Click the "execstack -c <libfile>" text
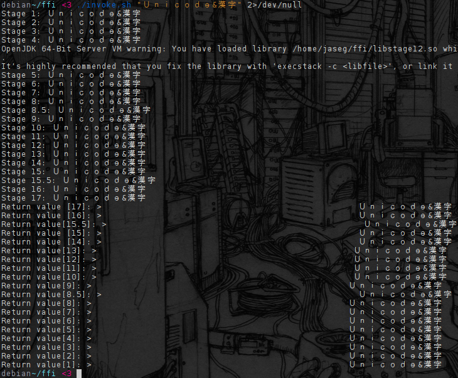The height and width of the screenshot is (378, 458). [x=333, y=66]
